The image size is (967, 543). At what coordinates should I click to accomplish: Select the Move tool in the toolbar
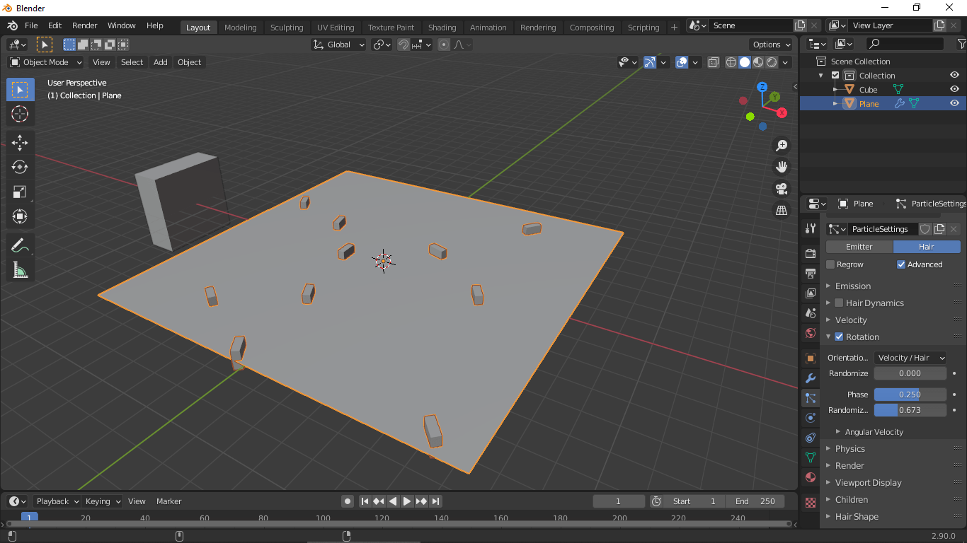click(20, 142)
